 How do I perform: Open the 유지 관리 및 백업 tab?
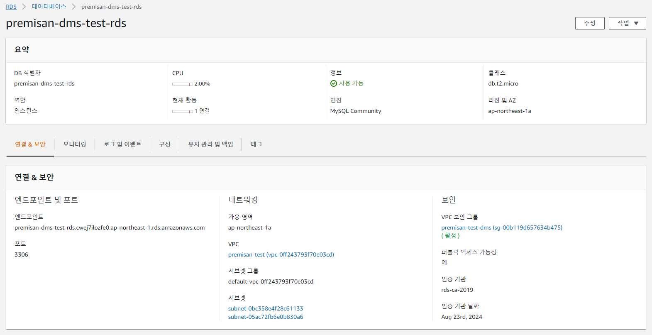click(x=210, y=144)
